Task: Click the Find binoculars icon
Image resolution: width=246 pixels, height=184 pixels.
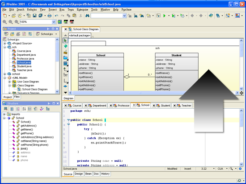Action: pyautogui.click(x=87, y=16)
